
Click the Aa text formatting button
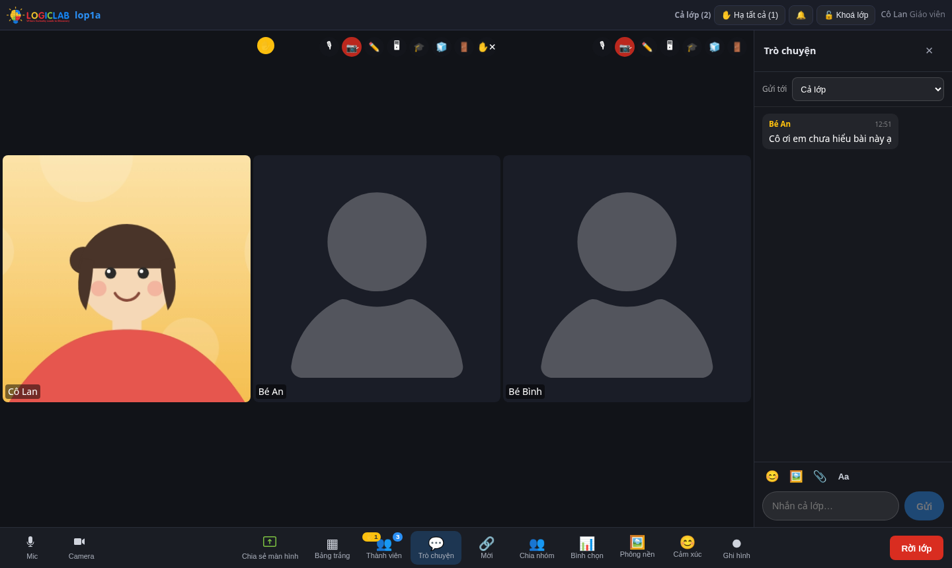point(844,476)
